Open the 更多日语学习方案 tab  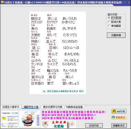[53, 107]
